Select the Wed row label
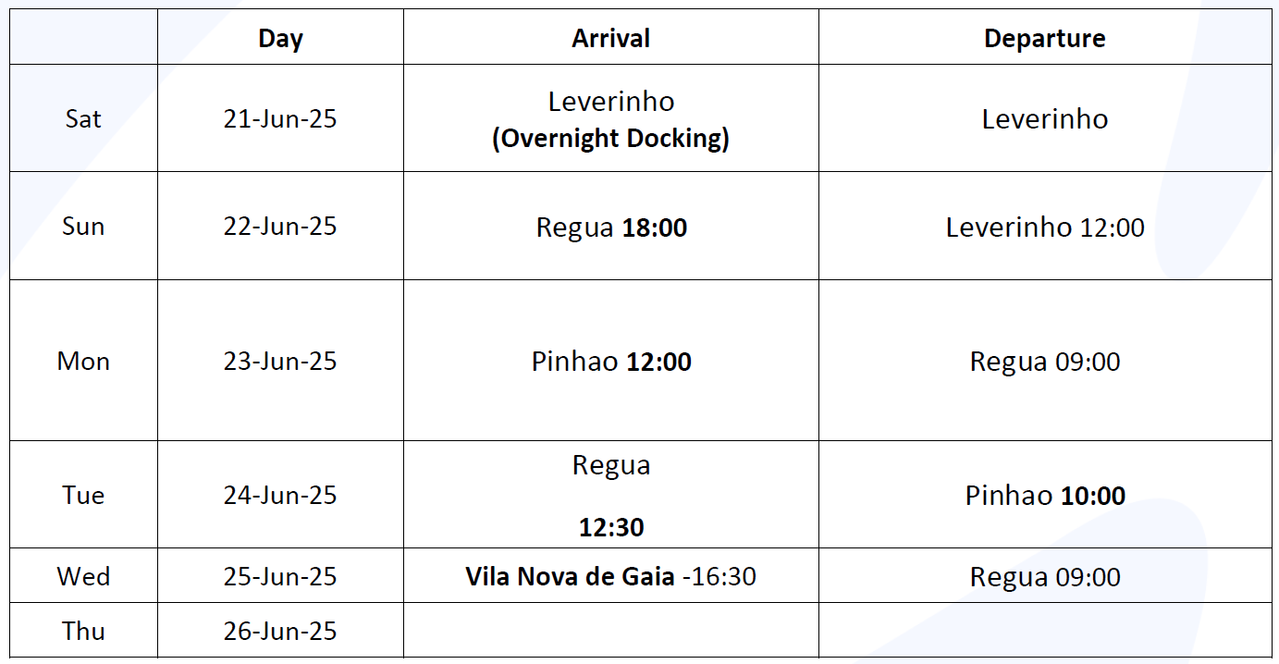The width and height of the screenshot is (1279, 664). pyautogui.click(x=83, y=576)
